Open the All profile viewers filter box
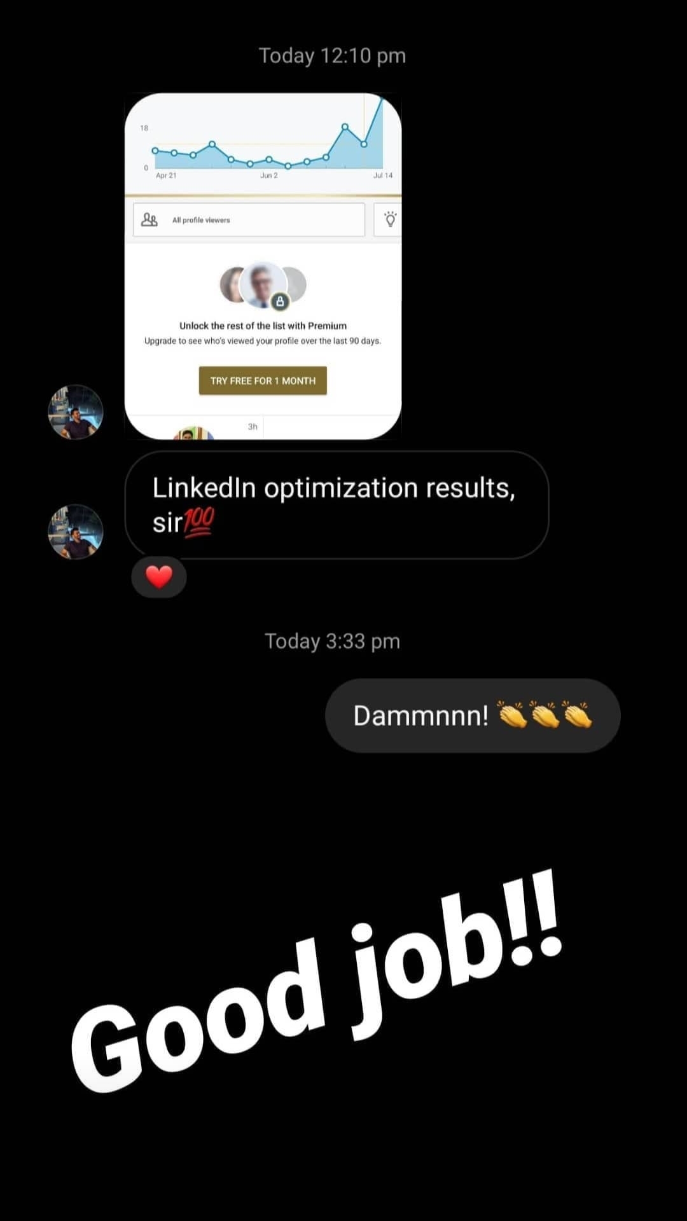This screenshot has width=687, height=1221. tap(249, 219)
